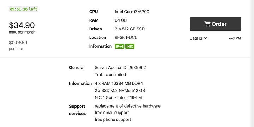Click the Details link under Order

[x=198, y=38]
